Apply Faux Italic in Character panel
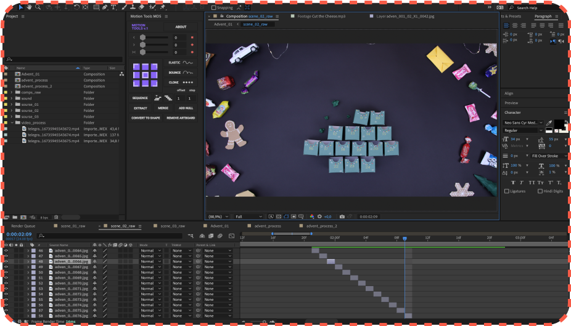 pos(522,183)
